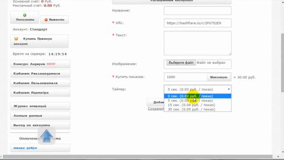Collapse the Таймер dropdown showing 5 сек.
Image resolution: width=284 pixels, height=160 pixels.
click(x=197, y=89)
